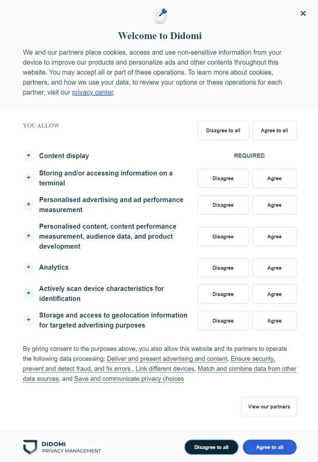Open the privacy center link
Image resolution: width=318 pixels, height=462 pixels.
(93, 92)
